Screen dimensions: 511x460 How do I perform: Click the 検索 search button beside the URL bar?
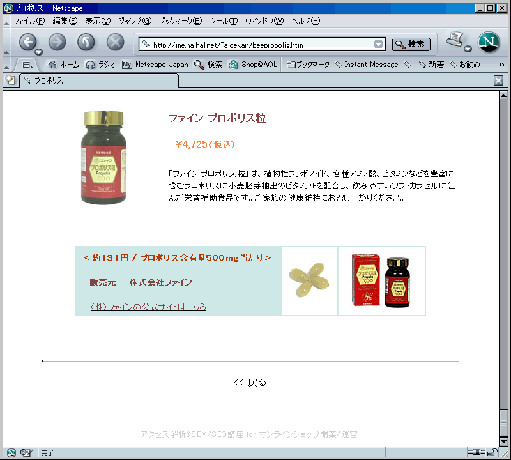tap(411, 44)
